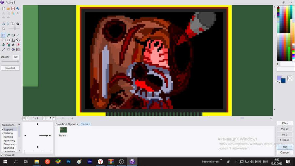The image size is (295, 166).
Task: Select the Freehand shape tool
Action: [18, 40]
